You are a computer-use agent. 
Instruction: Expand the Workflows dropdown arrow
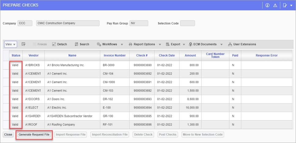pyautogui.click(x=122, y=44)
